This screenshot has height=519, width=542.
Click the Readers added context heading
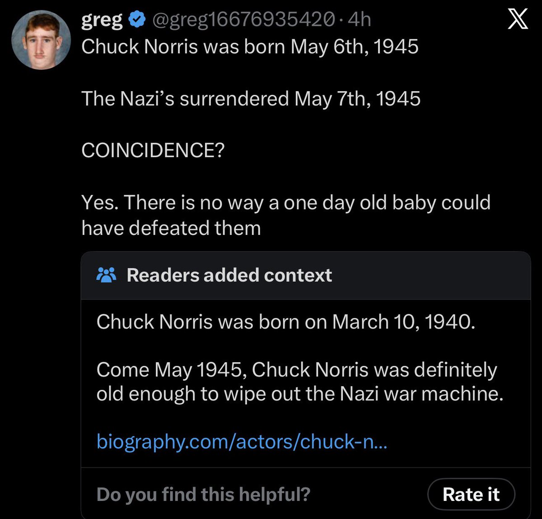click(x=229, y=275)
